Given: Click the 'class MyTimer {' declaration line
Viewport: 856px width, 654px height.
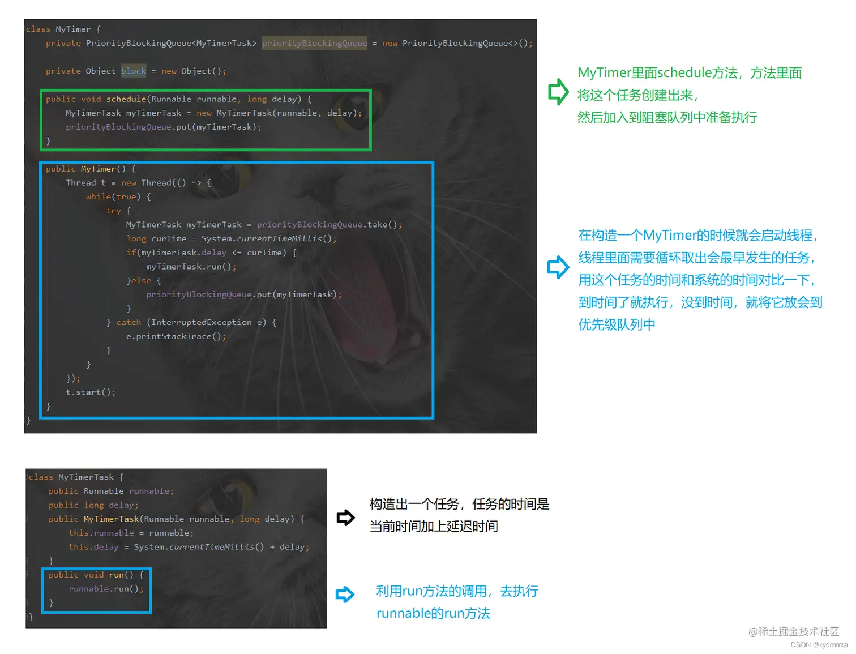Looking at the screenshot, I should coord(63,29).
